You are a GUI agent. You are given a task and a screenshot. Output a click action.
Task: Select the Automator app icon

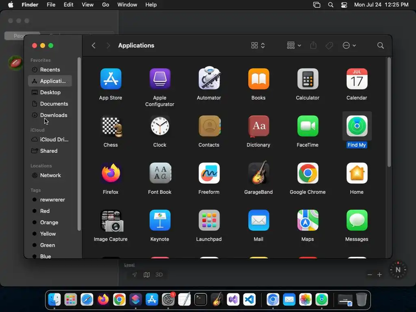[209, 78]
